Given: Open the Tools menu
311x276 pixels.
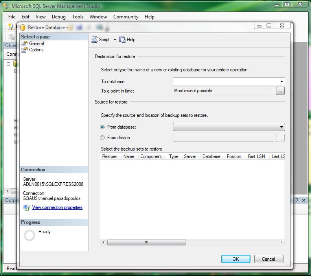Looking at the screenshot, I should 77,17.
